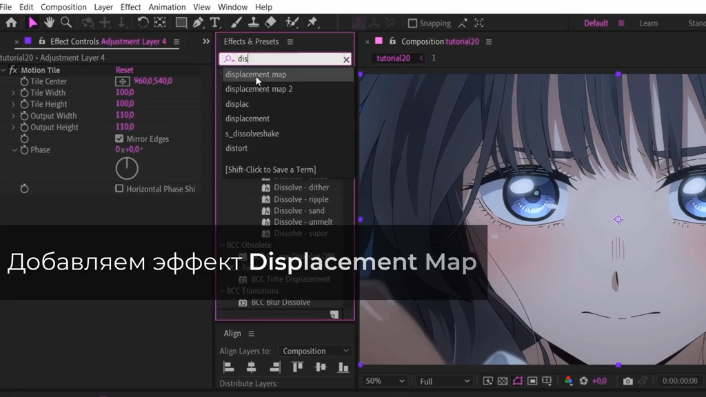This screenshot has height=397, width=706.
Task: Toggle Effect Controls panel lock
Action: [42, 41]
